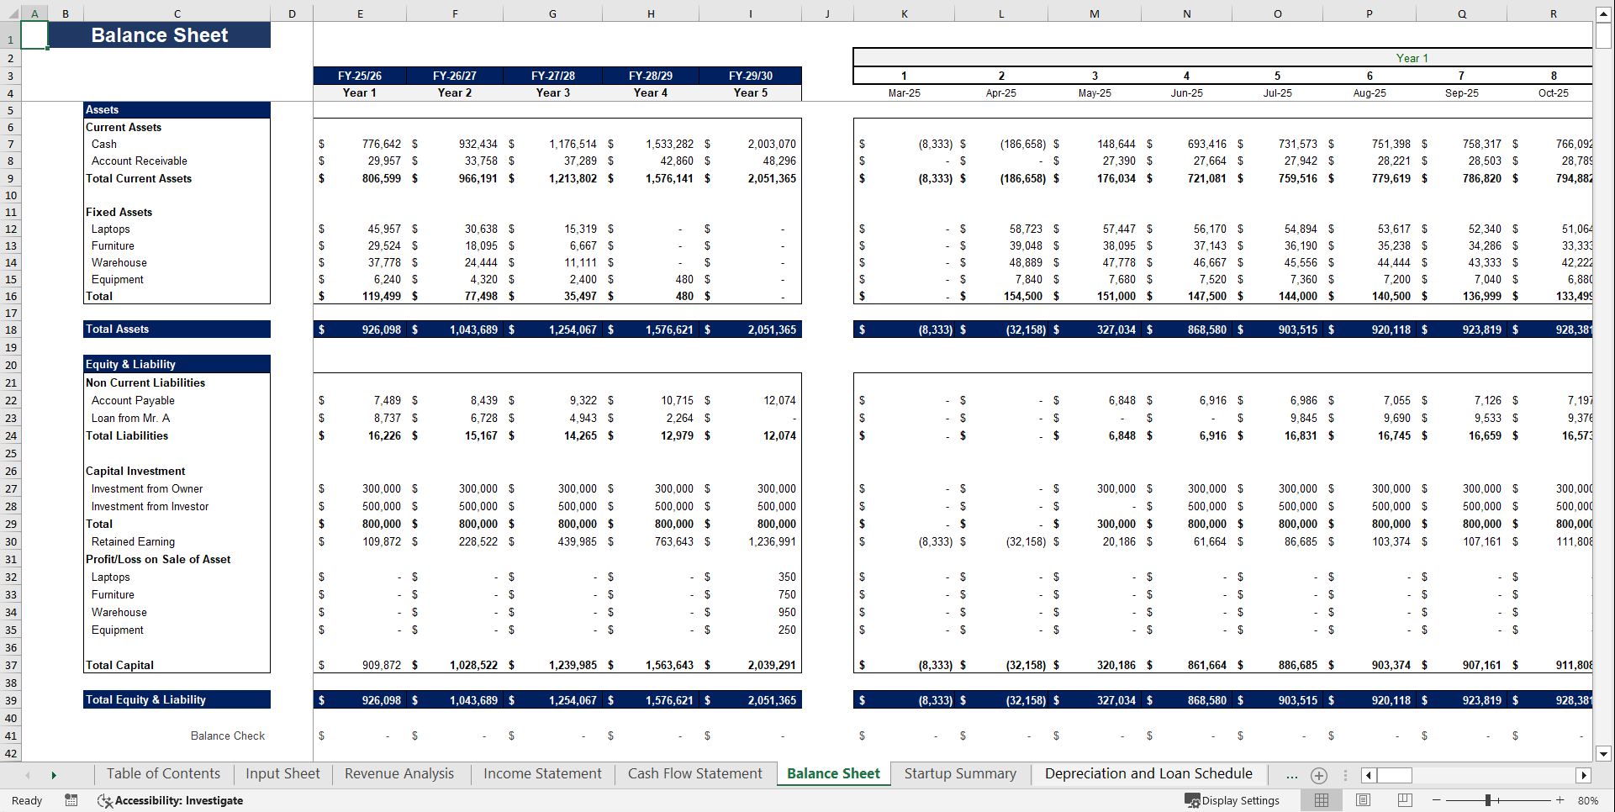Add a new worksheet with plus icon
1615x812 pixels.
pyautogui.click(x=1318, y=775)
